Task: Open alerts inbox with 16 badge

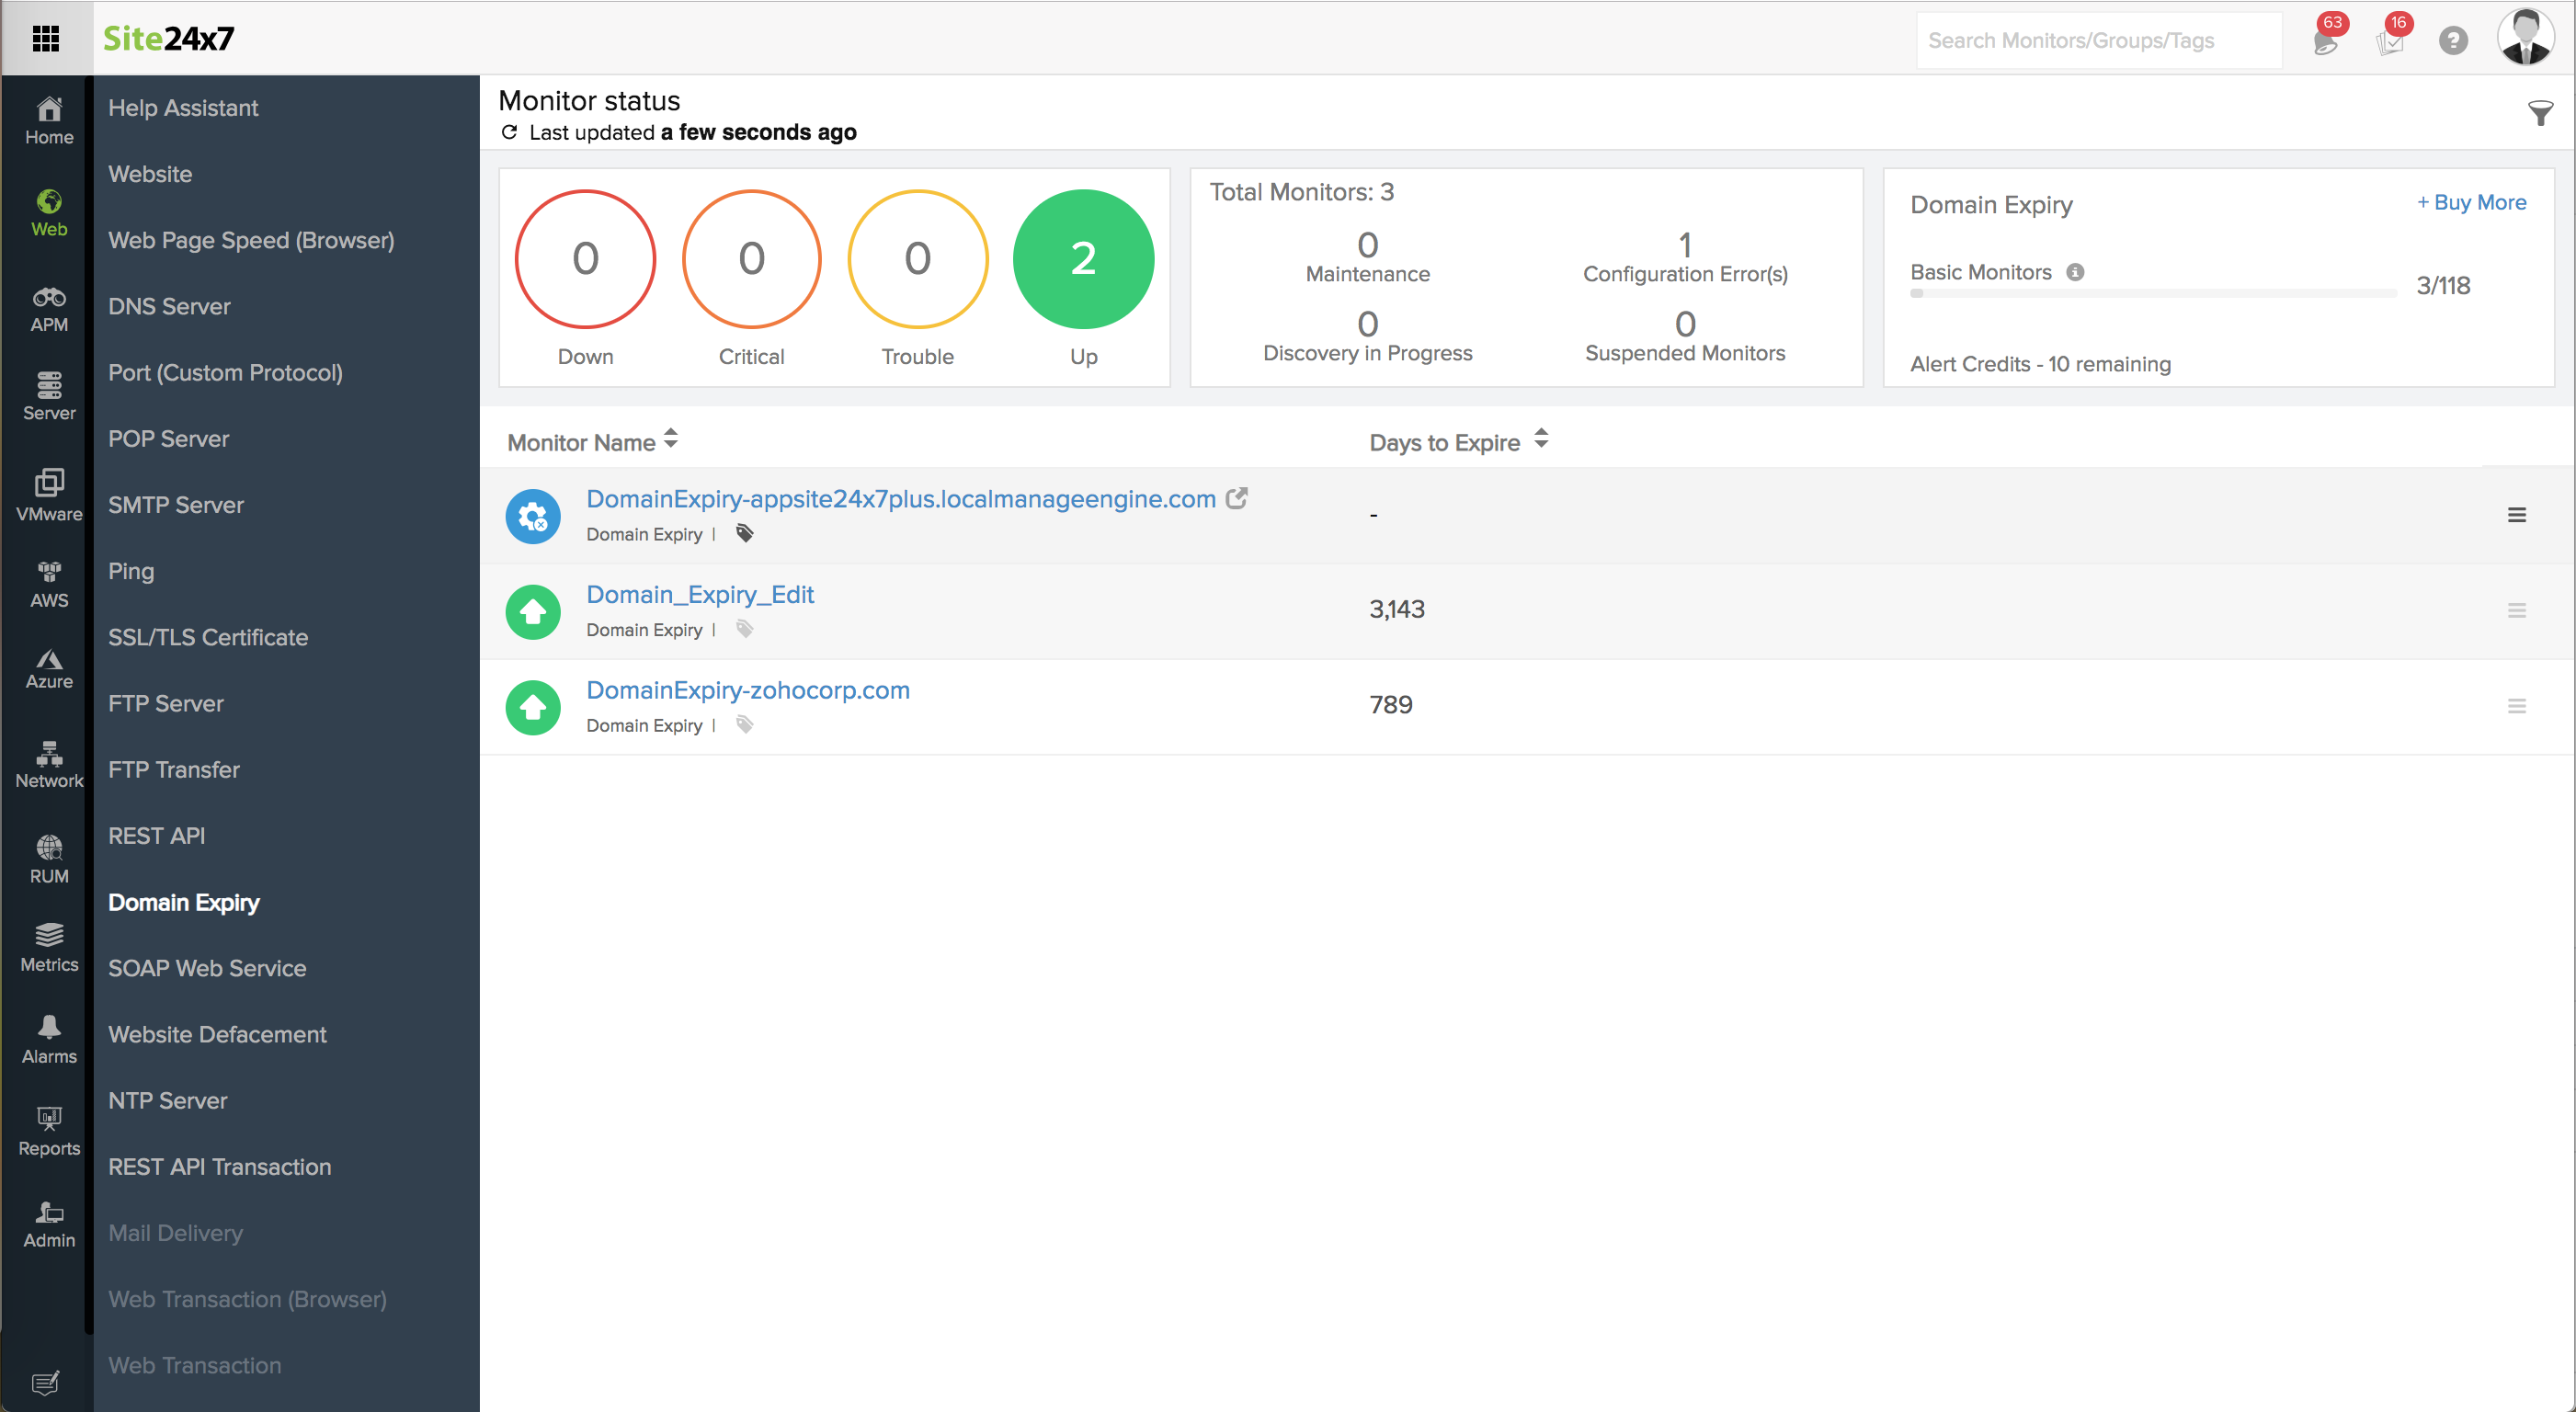Action: [2390, 40]
